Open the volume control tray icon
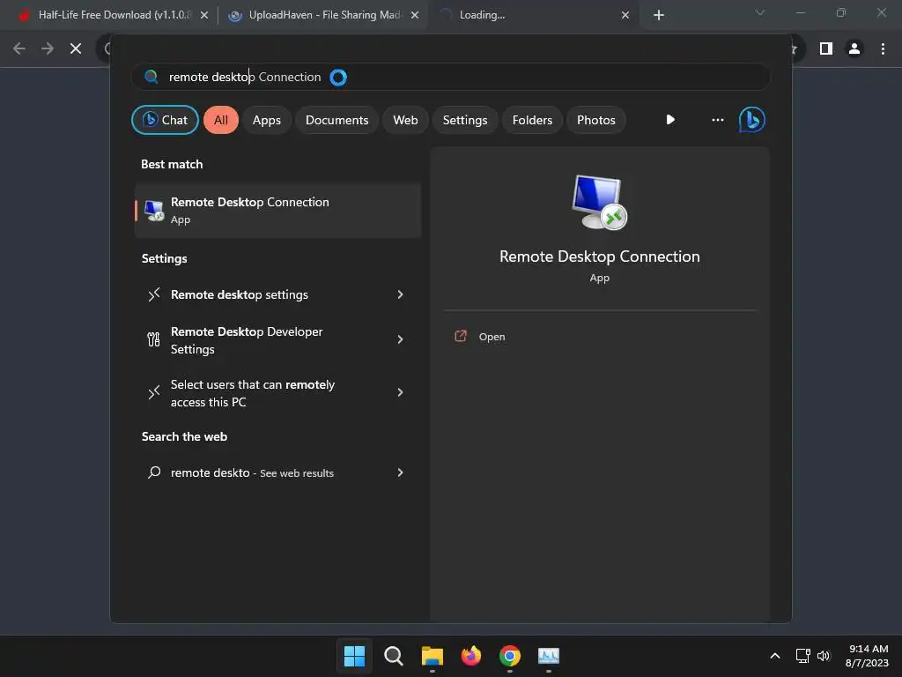 tap(824, 656)
